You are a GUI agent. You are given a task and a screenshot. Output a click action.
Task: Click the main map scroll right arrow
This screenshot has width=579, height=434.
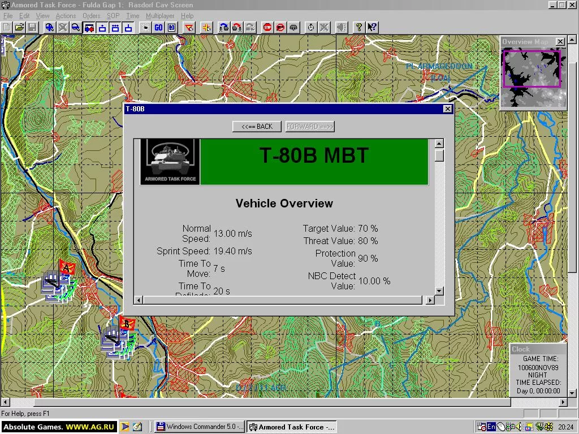(563, 402)
